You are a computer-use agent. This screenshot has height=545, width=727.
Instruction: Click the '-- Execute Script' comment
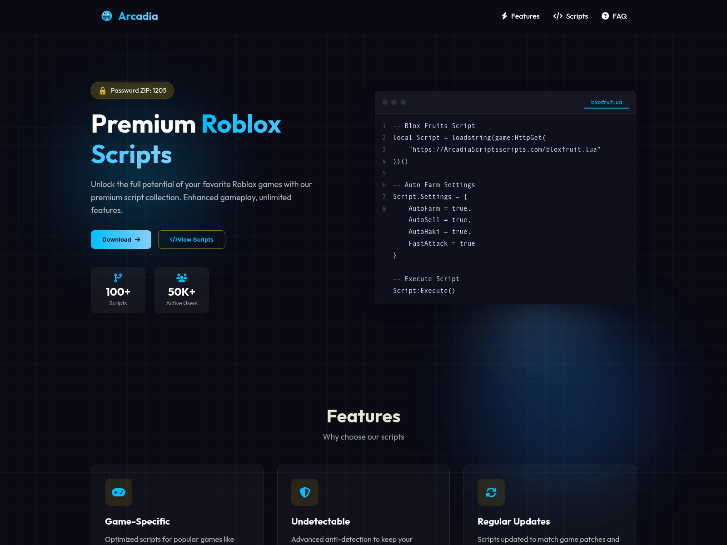pos(426,279)
